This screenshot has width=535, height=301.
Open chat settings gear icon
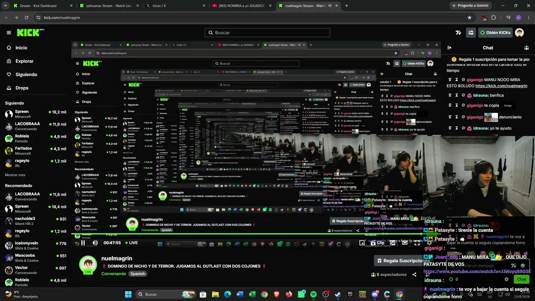click(x=507, y=279)
